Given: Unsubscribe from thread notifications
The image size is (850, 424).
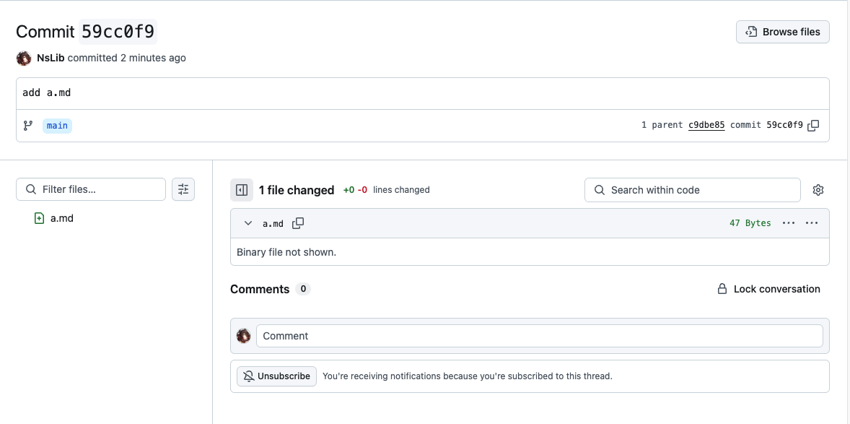Looking at the screenshot, I should [276, 376].
